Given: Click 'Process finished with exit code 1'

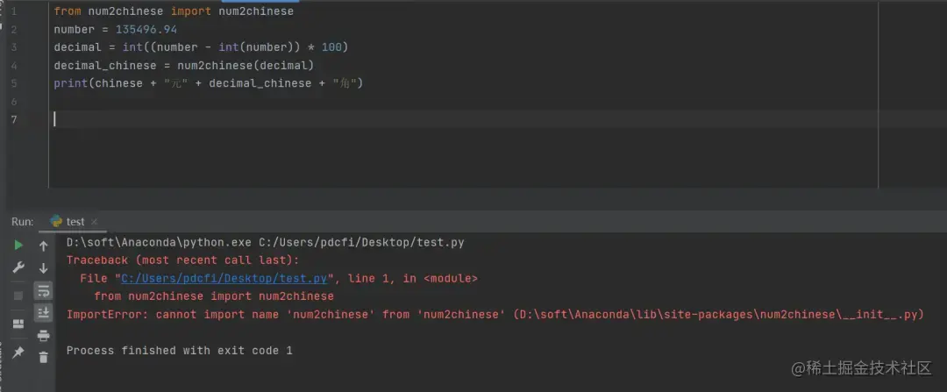Looking at the screenshot, I should tap(180, 350).
